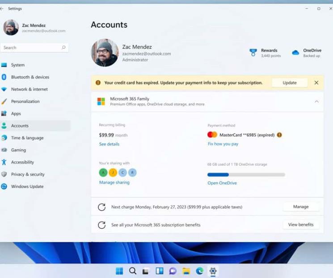Click the small sidebar profile photo
This screenshot has width=333, height=278.
pyautogui.click(x=11, y=27)
